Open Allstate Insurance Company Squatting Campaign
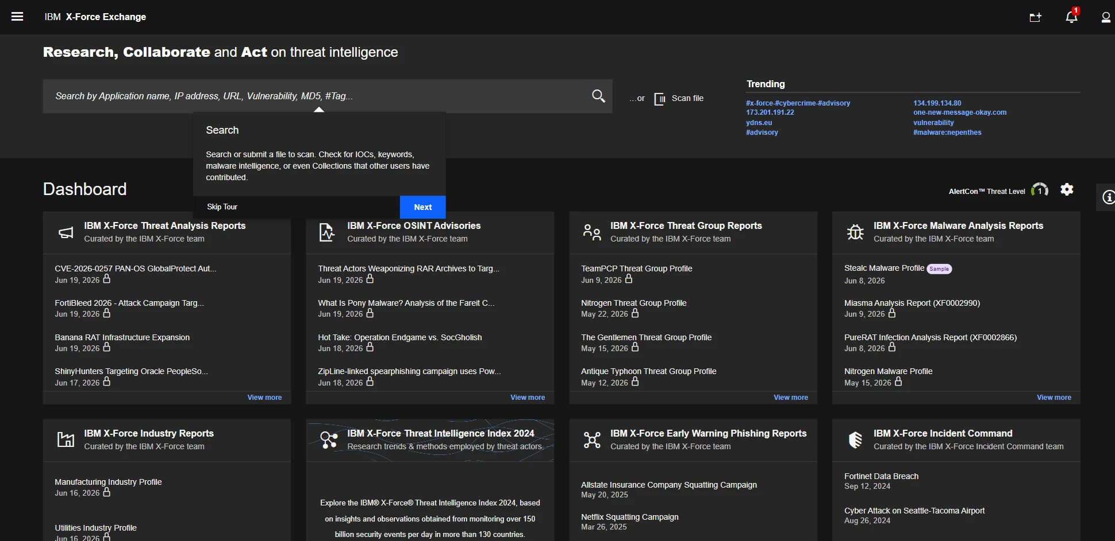The image size is (1115, 541). pyautogui.click(x=669, y=485)
